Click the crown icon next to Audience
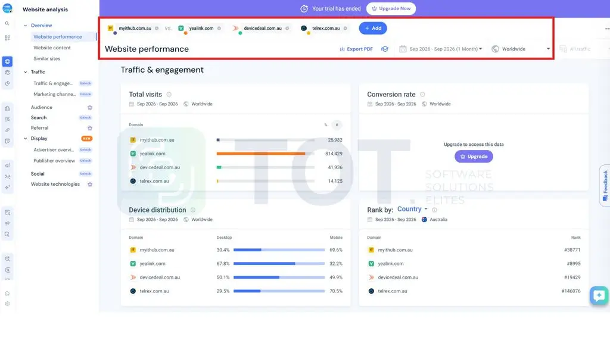 point(90,107)
